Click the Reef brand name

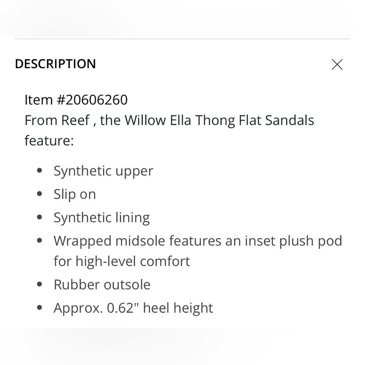tap(77, 120)
